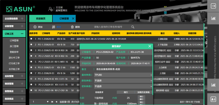The width and height of the screenshot is (219, 105).
Task: Open 订单管理 in the sidebar
Action: pos(14,41)
